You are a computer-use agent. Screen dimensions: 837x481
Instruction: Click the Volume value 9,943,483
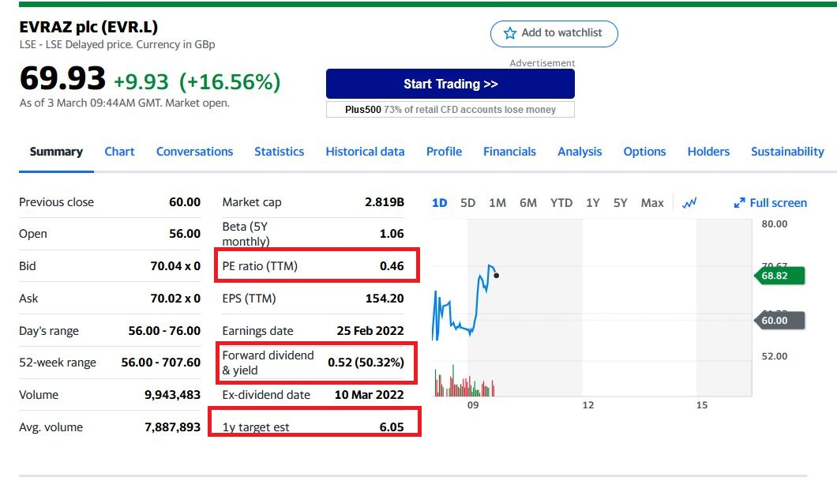(172, 395)
